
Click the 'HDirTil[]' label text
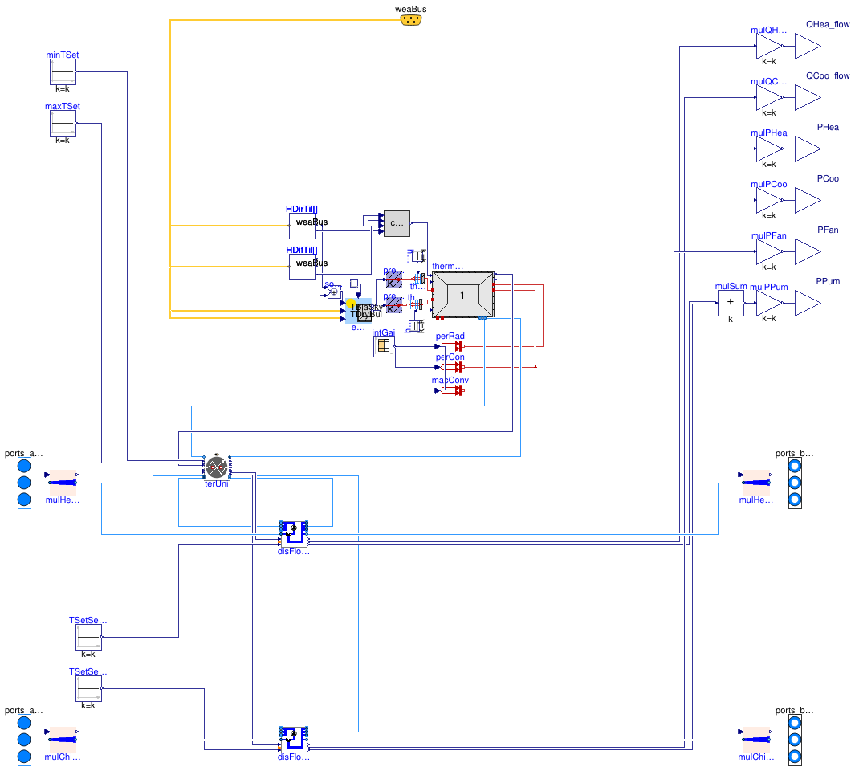pyautogui.click(x=302, y=209)
